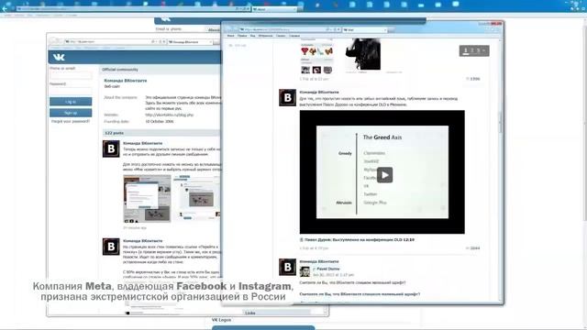Click the Log in button

coord(71,102)
